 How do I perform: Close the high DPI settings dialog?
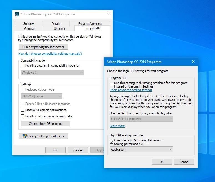tap(193, 62)
